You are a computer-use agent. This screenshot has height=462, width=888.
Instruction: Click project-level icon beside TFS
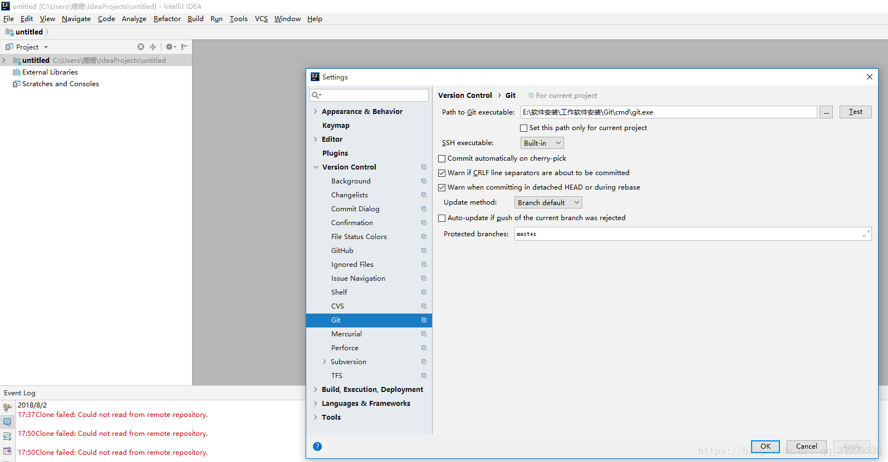pos(424,376)
